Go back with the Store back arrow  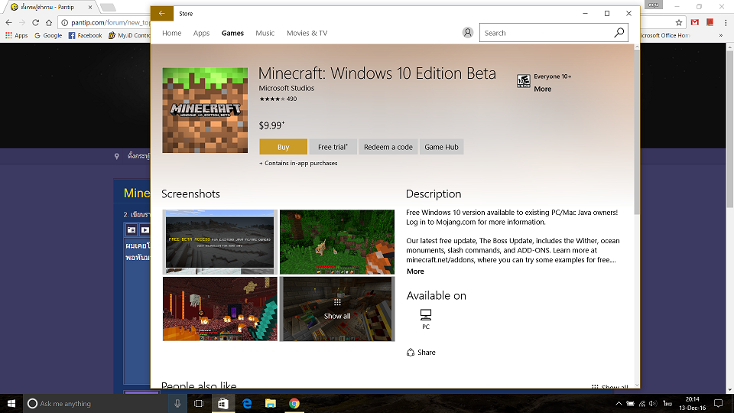(x=162, y=14)
